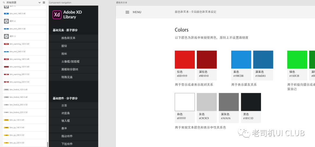Pick the dark blue #1A6DA5 swatch

click(x=263, y=60)
